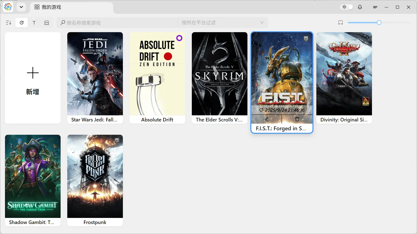This screenshot has width=417, height=234.
Task: Select the Frostpunk game cover
Action: [x=95, y=176]
